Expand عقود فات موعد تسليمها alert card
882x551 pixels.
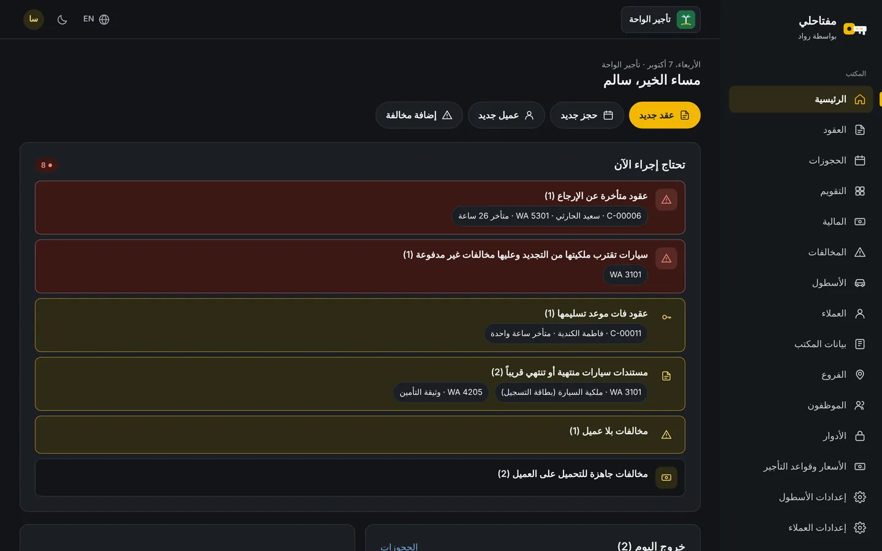point(360,325)
